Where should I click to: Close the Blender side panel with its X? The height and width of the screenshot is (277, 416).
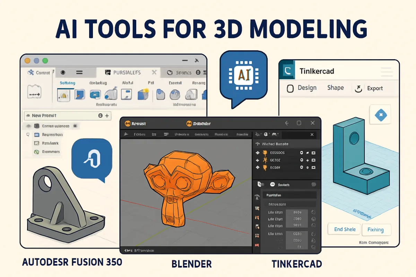(312, 134)
